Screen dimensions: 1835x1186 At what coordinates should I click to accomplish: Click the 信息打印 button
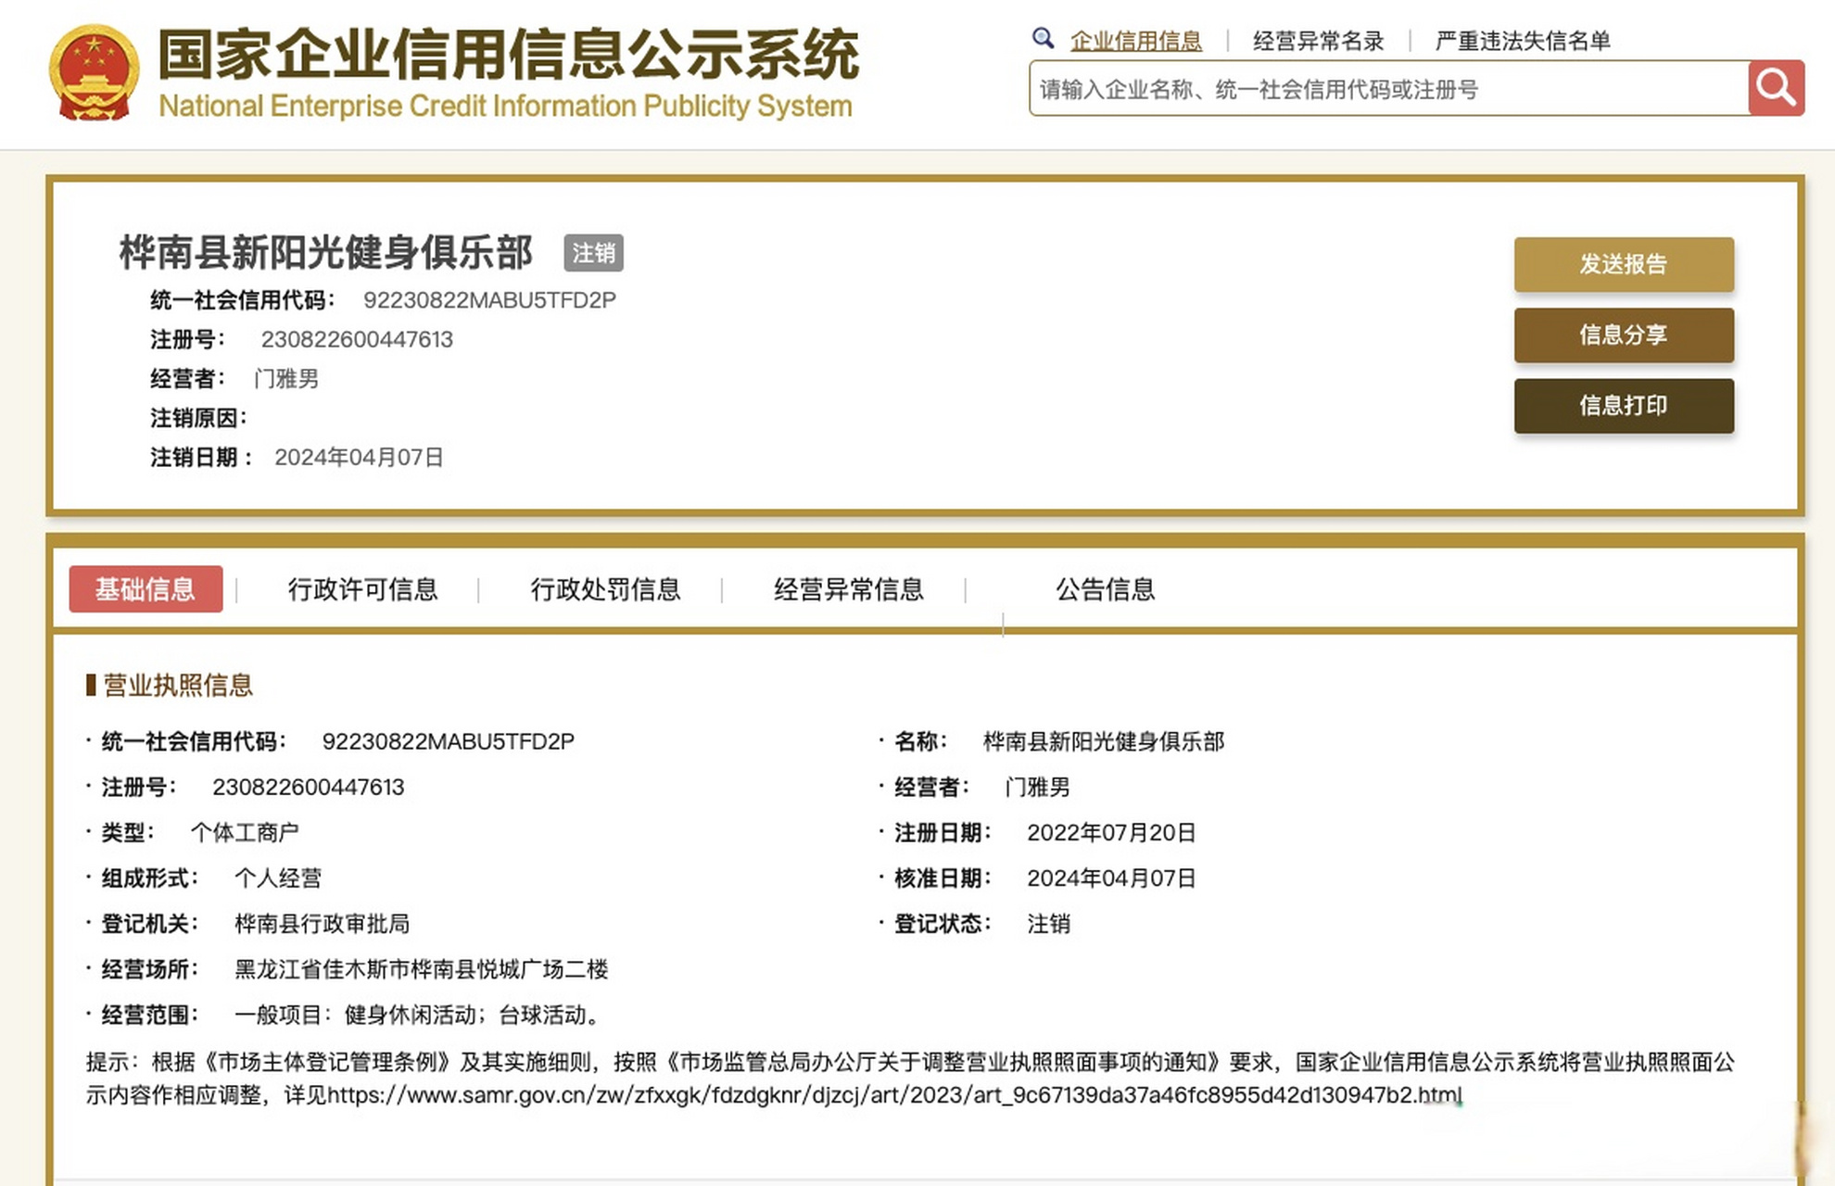pos(1624,405)
